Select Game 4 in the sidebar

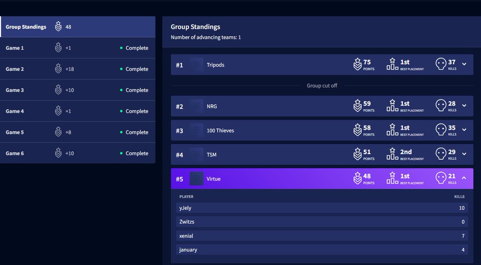(78, 111)
